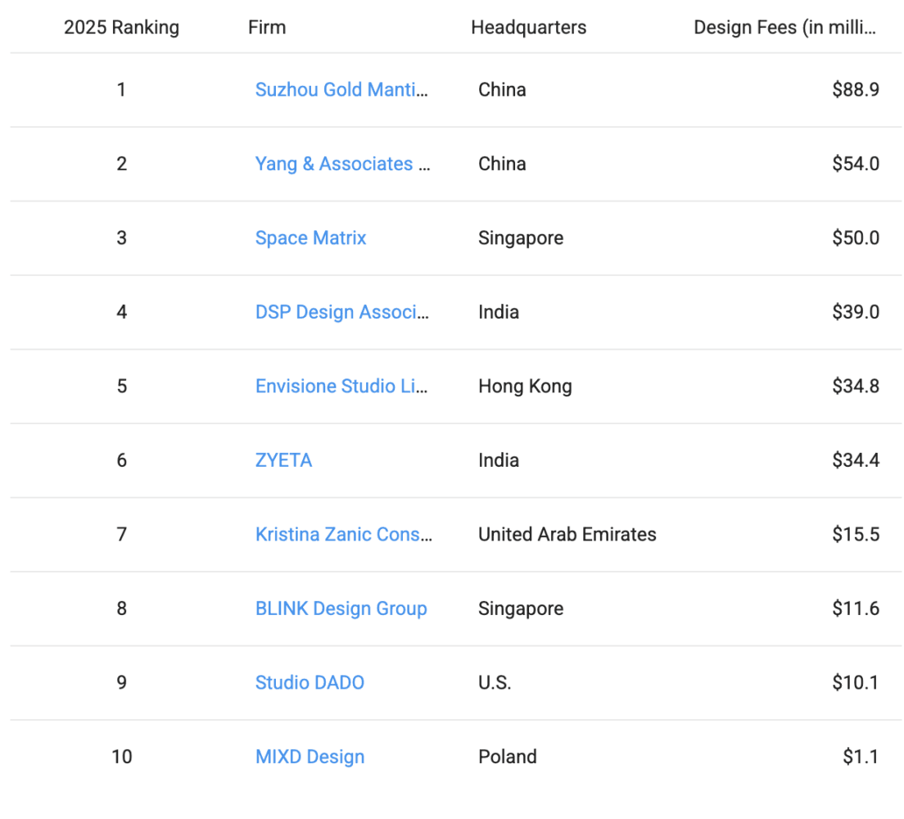Click the Design Fees column header
904x819 pixels.
784,27
